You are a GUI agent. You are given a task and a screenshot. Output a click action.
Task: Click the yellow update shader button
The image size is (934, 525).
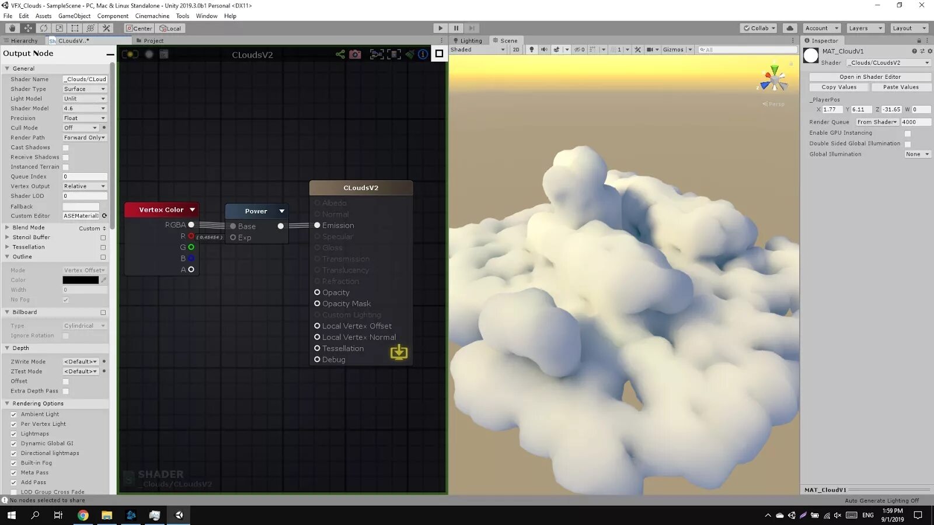tap(399, 352)
